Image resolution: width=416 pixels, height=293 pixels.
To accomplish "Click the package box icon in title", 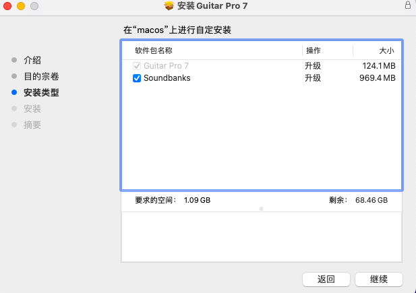I will pyautogui.click(x=169, y=6).
